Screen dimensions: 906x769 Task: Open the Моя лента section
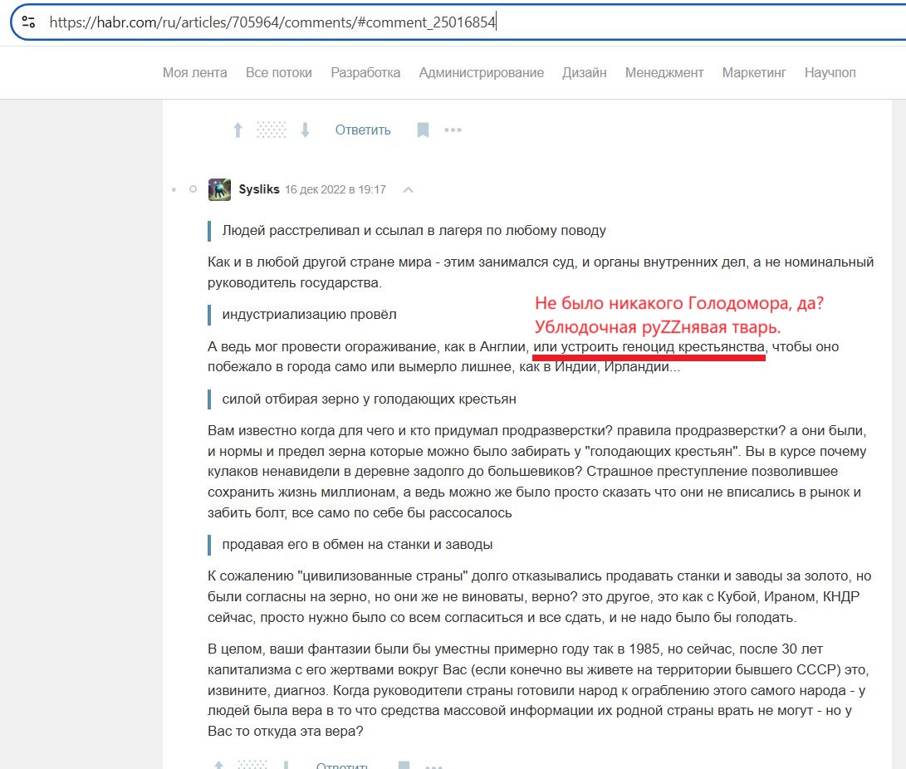tap(194, 73)
